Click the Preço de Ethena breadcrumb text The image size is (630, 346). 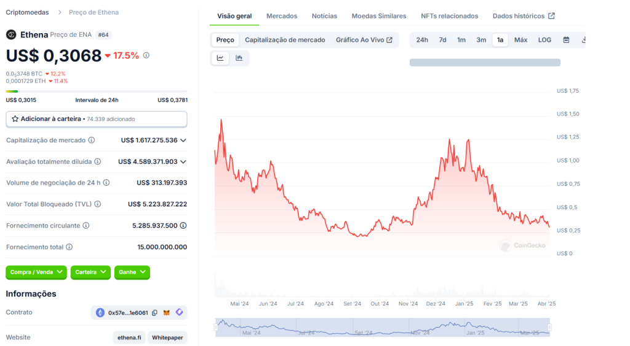point(94,12)
